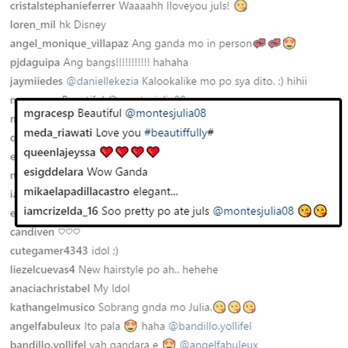Click @montesjulia08 mention in iamcrizelda_16 comment
Screen dimensions: 348x348
[x=253, y=211]
